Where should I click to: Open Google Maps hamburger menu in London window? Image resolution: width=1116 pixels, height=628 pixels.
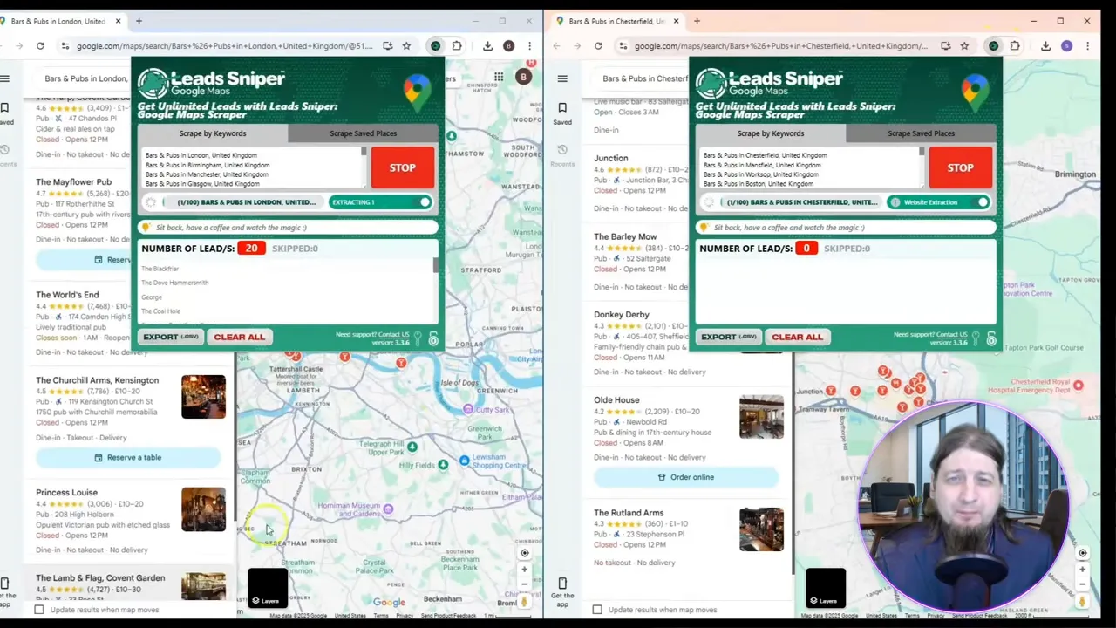4,78
